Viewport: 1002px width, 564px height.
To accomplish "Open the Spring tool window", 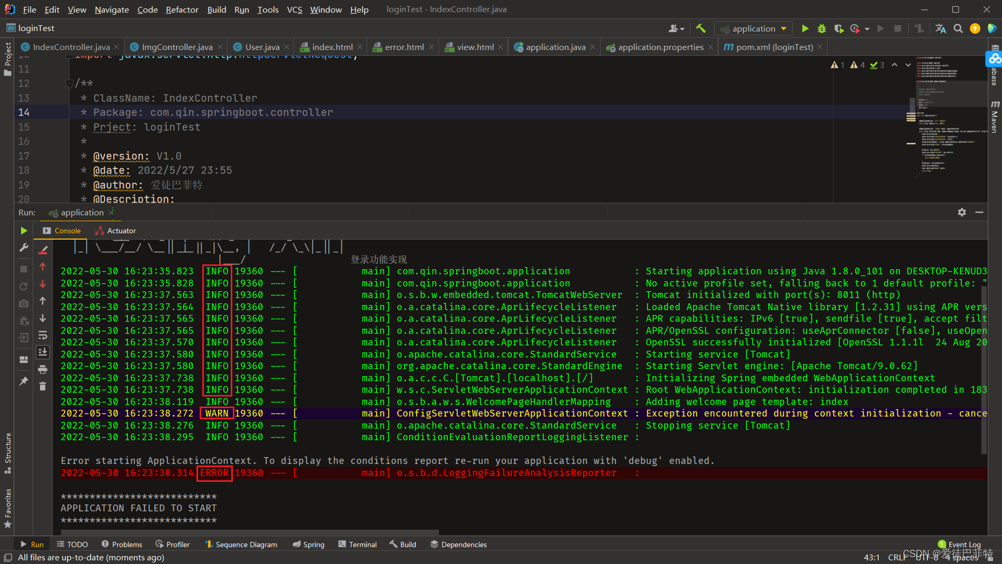I will pyautogui.click(x=308, y=545).
